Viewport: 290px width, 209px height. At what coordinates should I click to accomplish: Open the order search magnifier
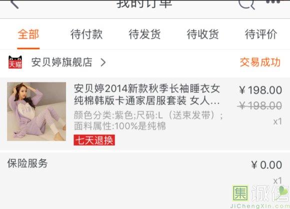coord(246,4)
